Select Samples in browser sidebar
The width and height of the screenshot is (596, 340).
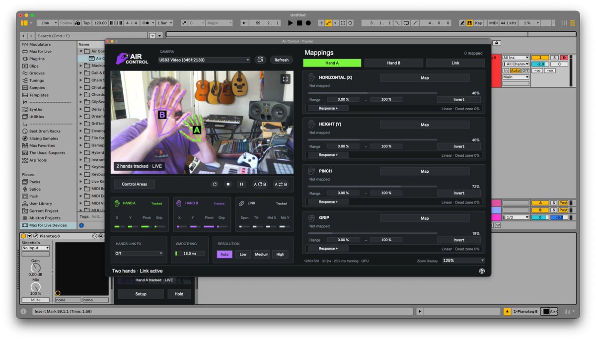tap(37, 88)
